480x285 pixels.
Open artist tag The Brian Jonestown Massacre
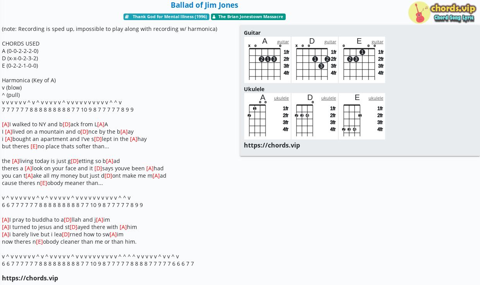[x=248, y=17]
